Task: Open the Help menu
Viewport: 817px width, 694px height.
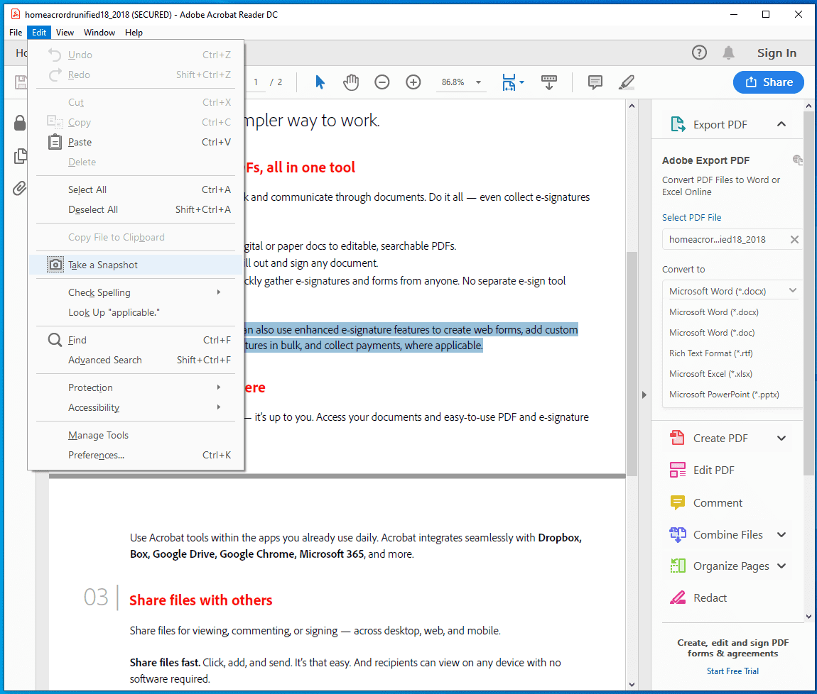Action: pos(134,32)
